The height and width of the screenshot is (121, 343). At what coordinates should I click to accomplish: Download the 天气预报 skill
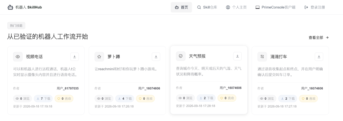pyautogui.click(x=237, y=56)
